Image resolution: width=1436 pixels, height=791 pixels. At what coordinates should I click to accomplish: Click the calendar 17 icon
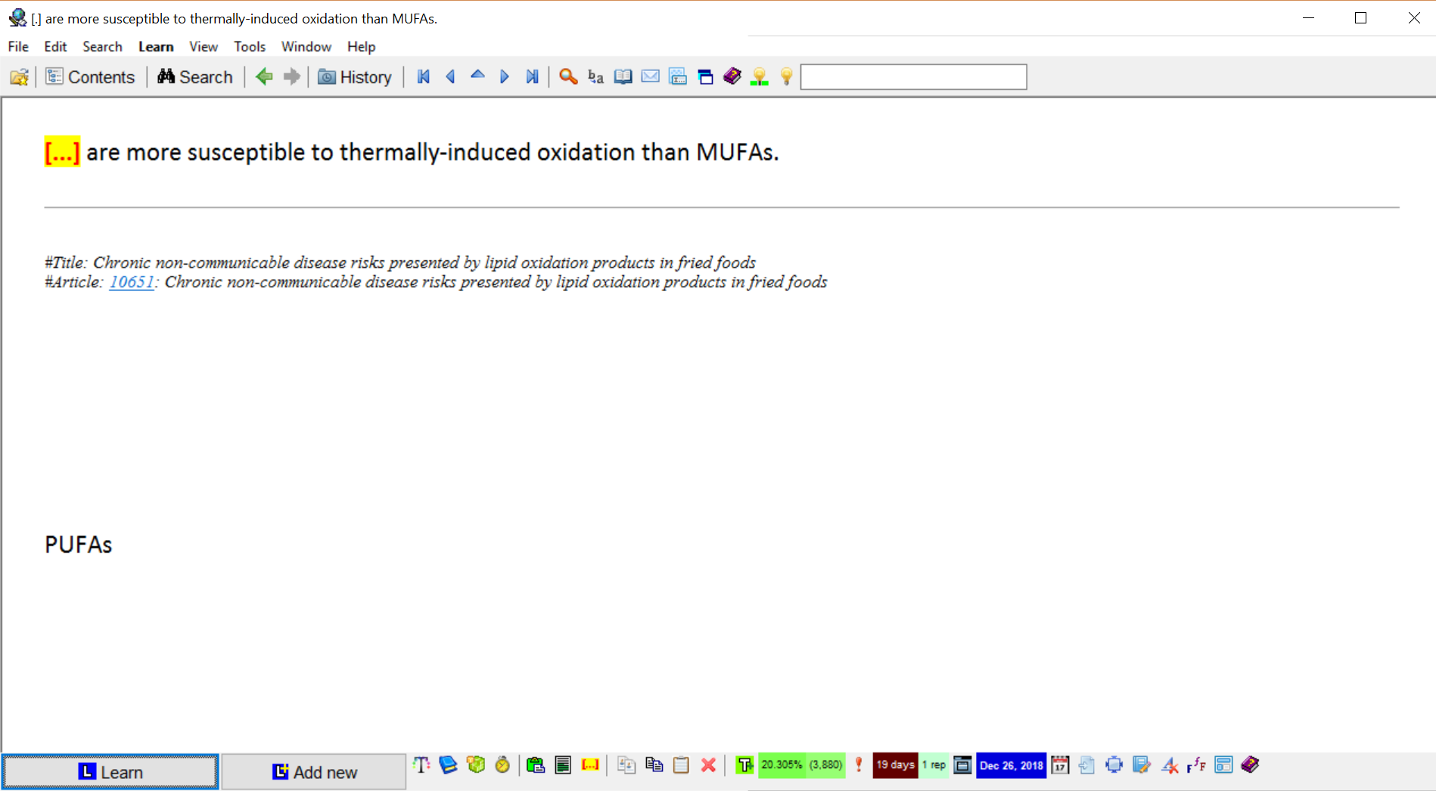(1060, 765)
